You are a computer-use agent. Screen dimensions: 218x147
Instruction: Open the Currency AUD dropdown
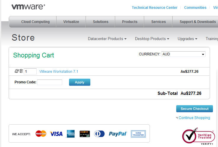point(183,54)
